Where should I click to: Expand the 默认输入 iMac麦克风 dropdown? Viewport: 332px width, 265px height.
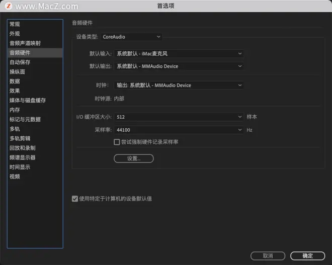(x=179, y=53)
